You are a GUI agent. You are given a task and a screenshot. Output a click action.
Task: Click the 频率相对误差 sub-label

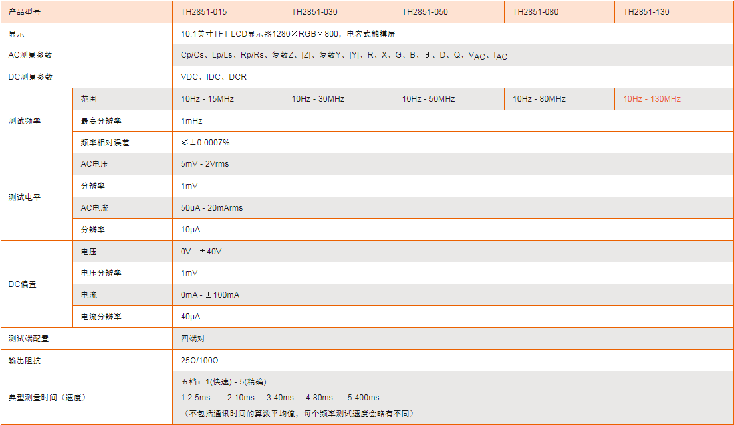(x=105, y=143)
